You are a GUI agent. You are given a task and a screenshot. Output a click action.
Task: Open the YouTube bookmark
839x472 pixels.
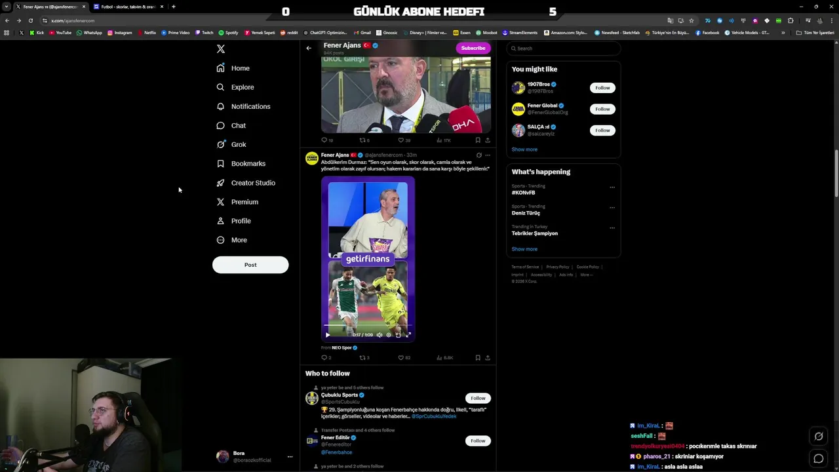pyautogui.click(x=60, y=33)
